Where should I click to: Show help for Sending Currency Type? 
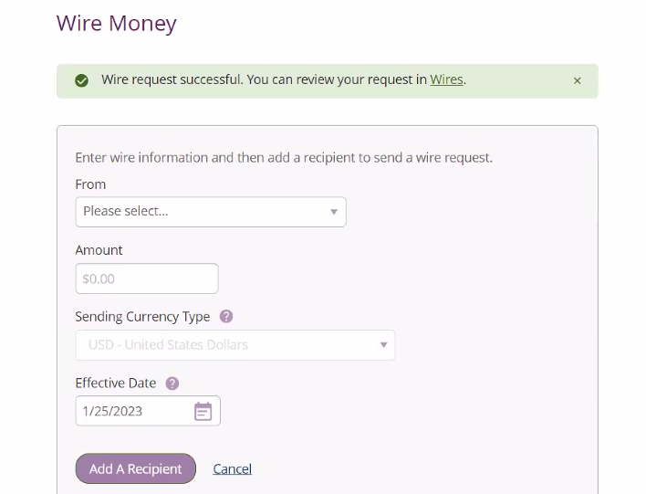coord(226,317)
